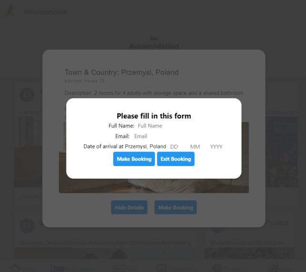Screen dimensions: 306x272
Task: Submit form with blue Make Booking button
Action: [134, 159]
